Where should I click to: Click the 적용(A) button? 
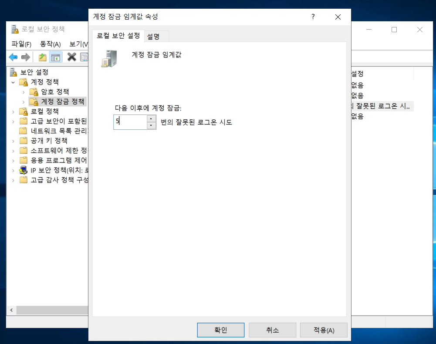[324, 330]
